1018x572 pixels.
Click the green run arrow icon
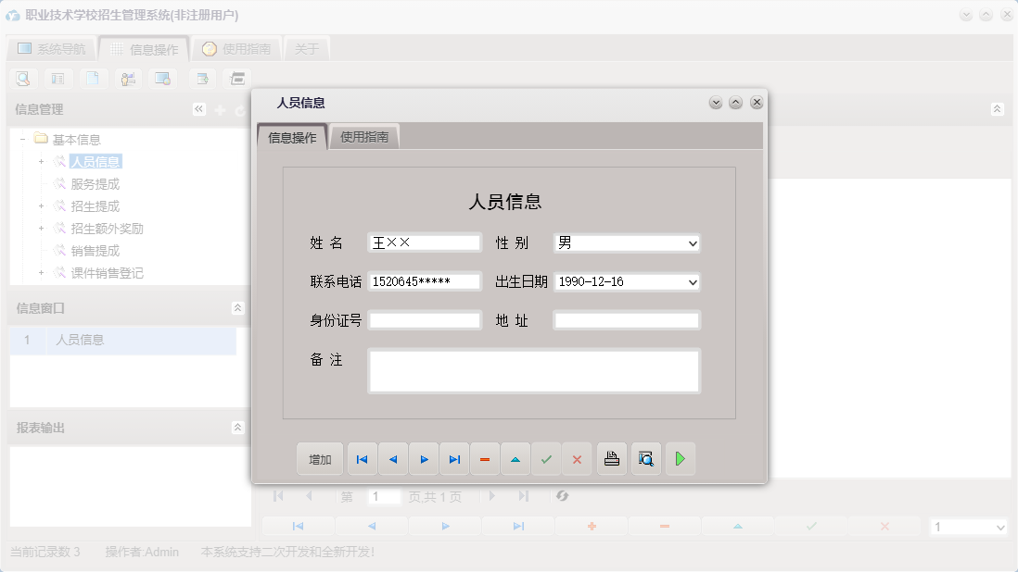(681, 458)
